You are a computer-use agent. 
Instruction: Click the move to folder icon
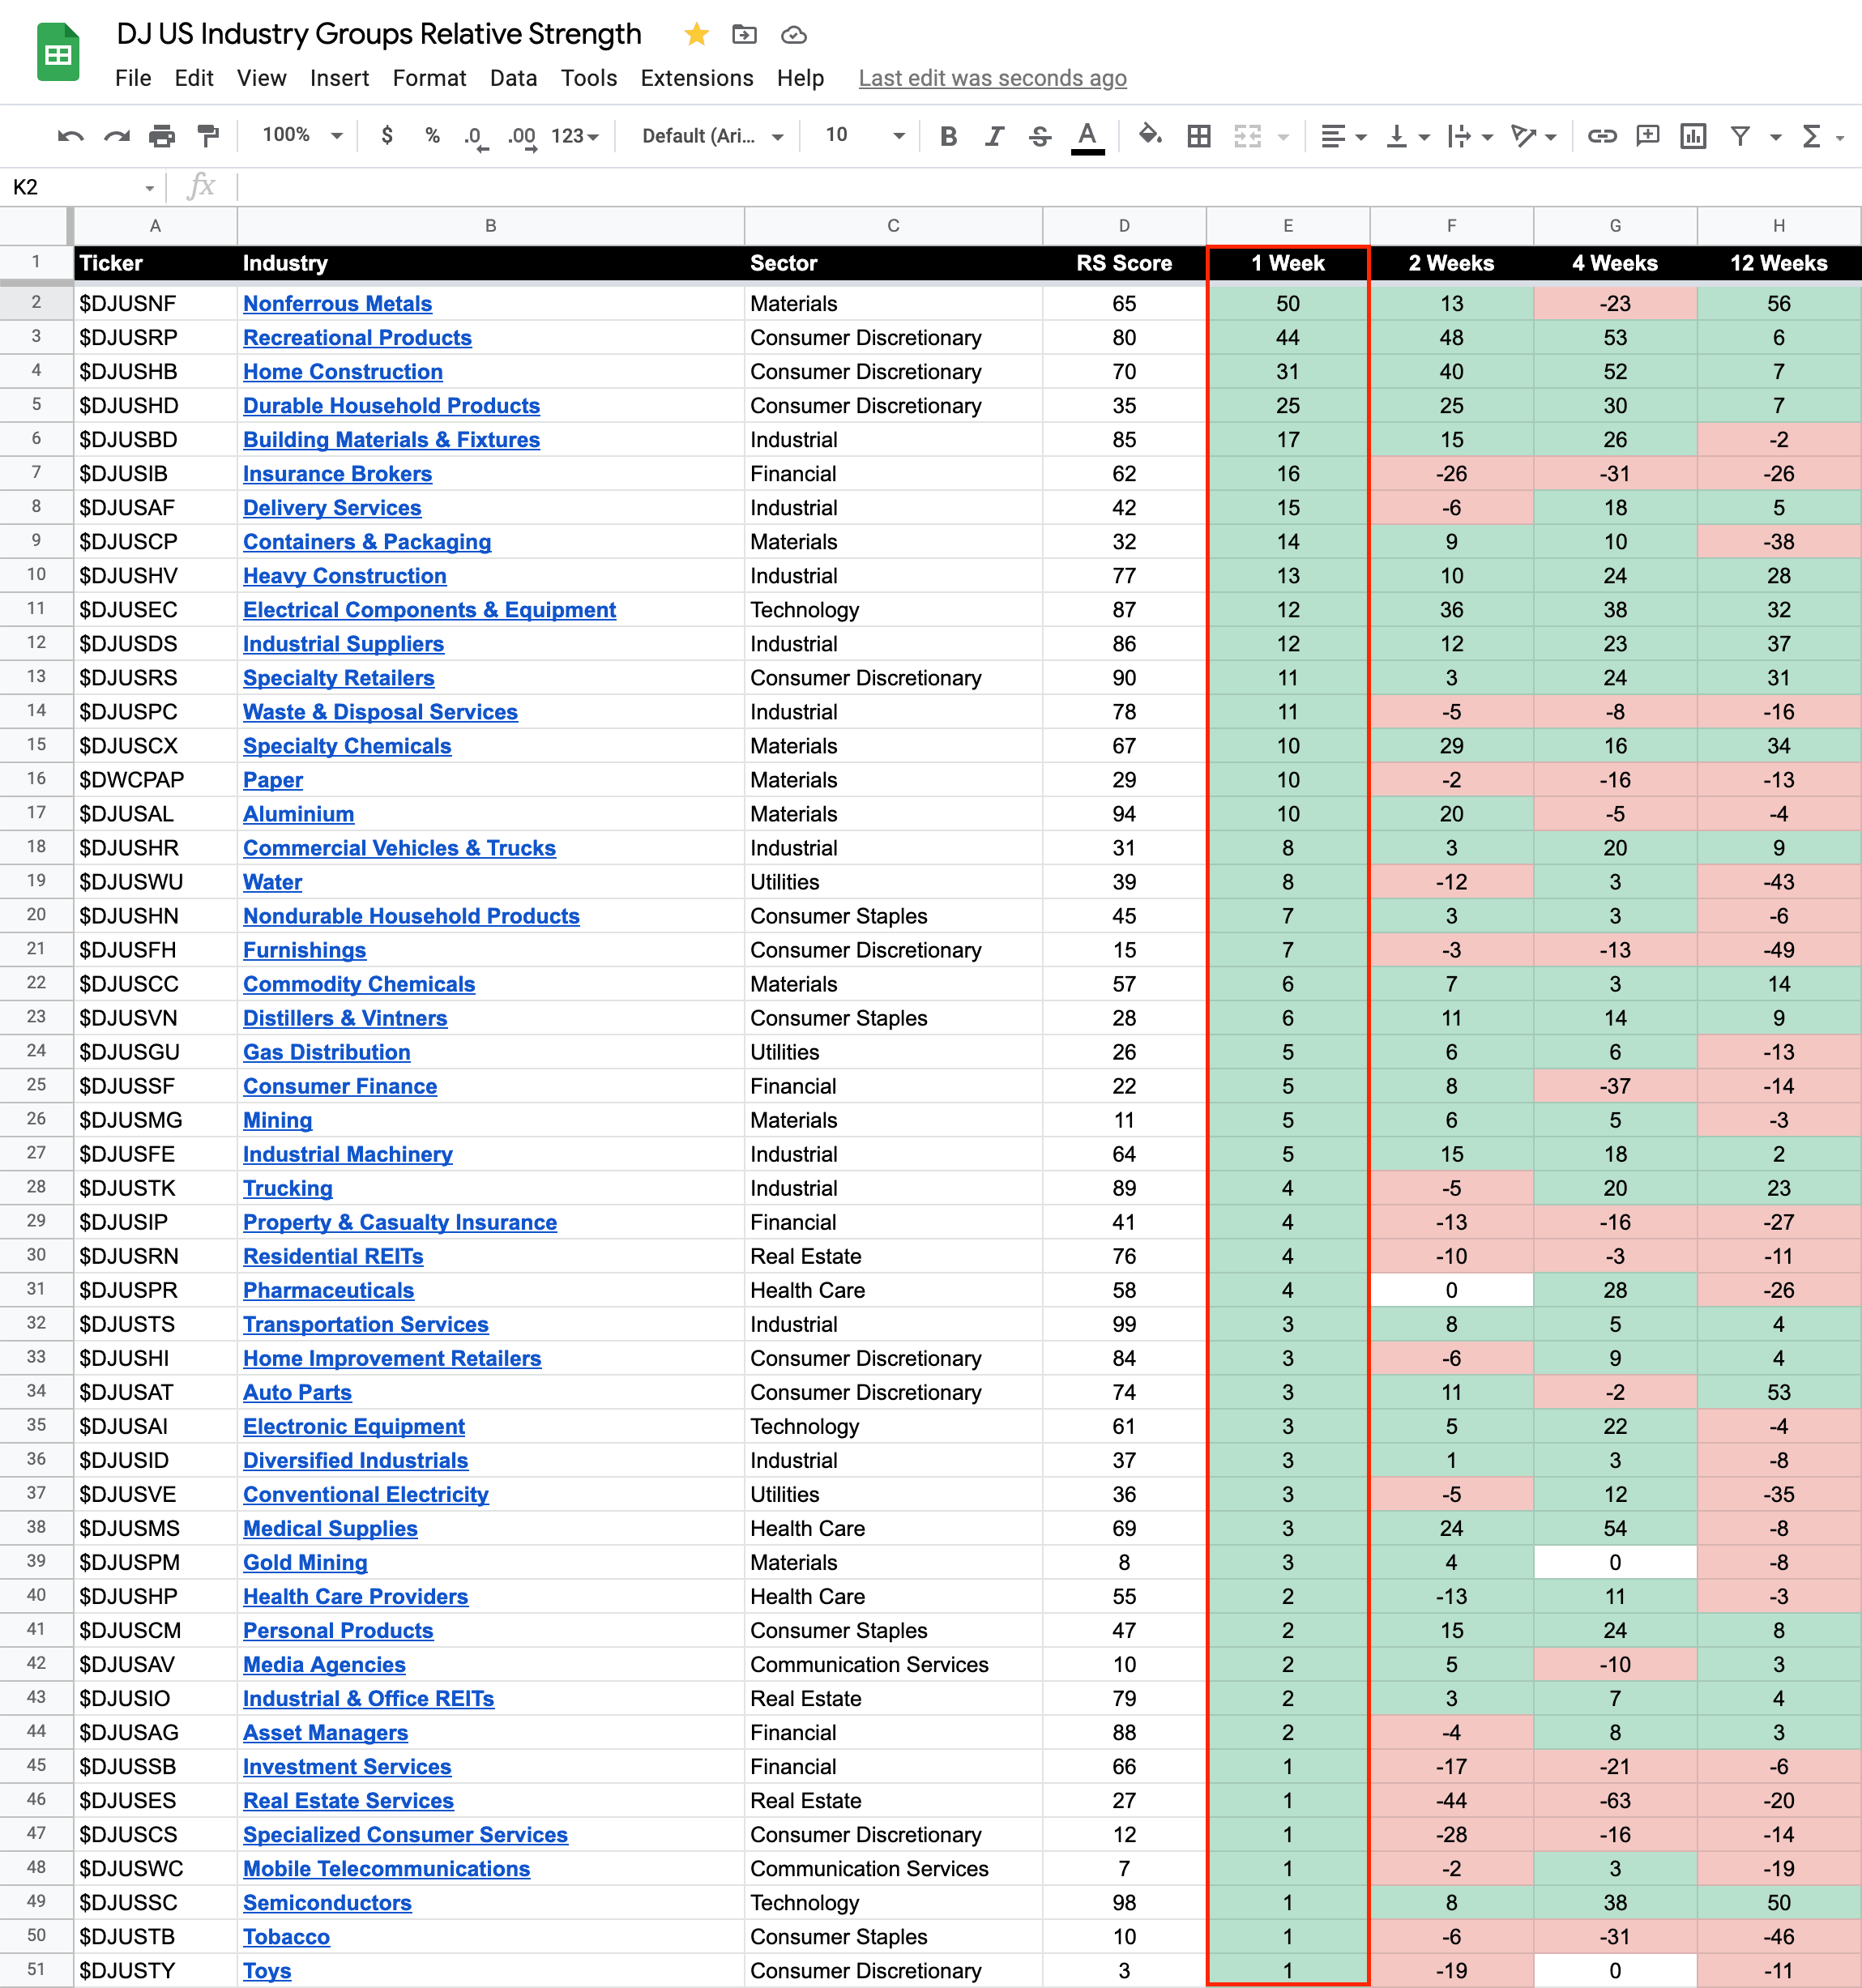tap(744, 35)
